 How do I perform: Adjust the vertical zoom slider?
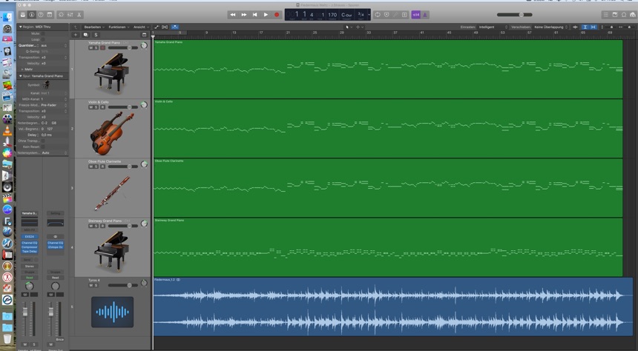[x=610, y=27]
